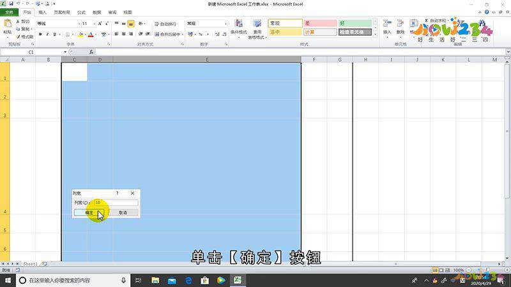Click the increase decimal icon
Screen dimensions: 511x287
point(217,34)
